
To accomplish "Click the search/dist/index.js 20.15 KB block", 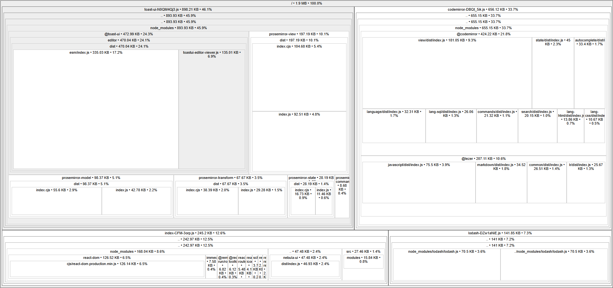I will (x=537, y=126).
